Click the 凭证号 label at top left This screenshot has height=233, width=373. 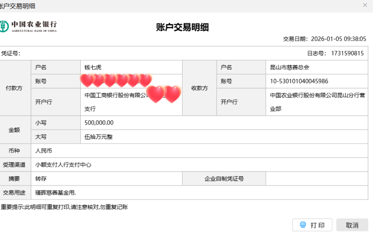[x=11, y=54]
